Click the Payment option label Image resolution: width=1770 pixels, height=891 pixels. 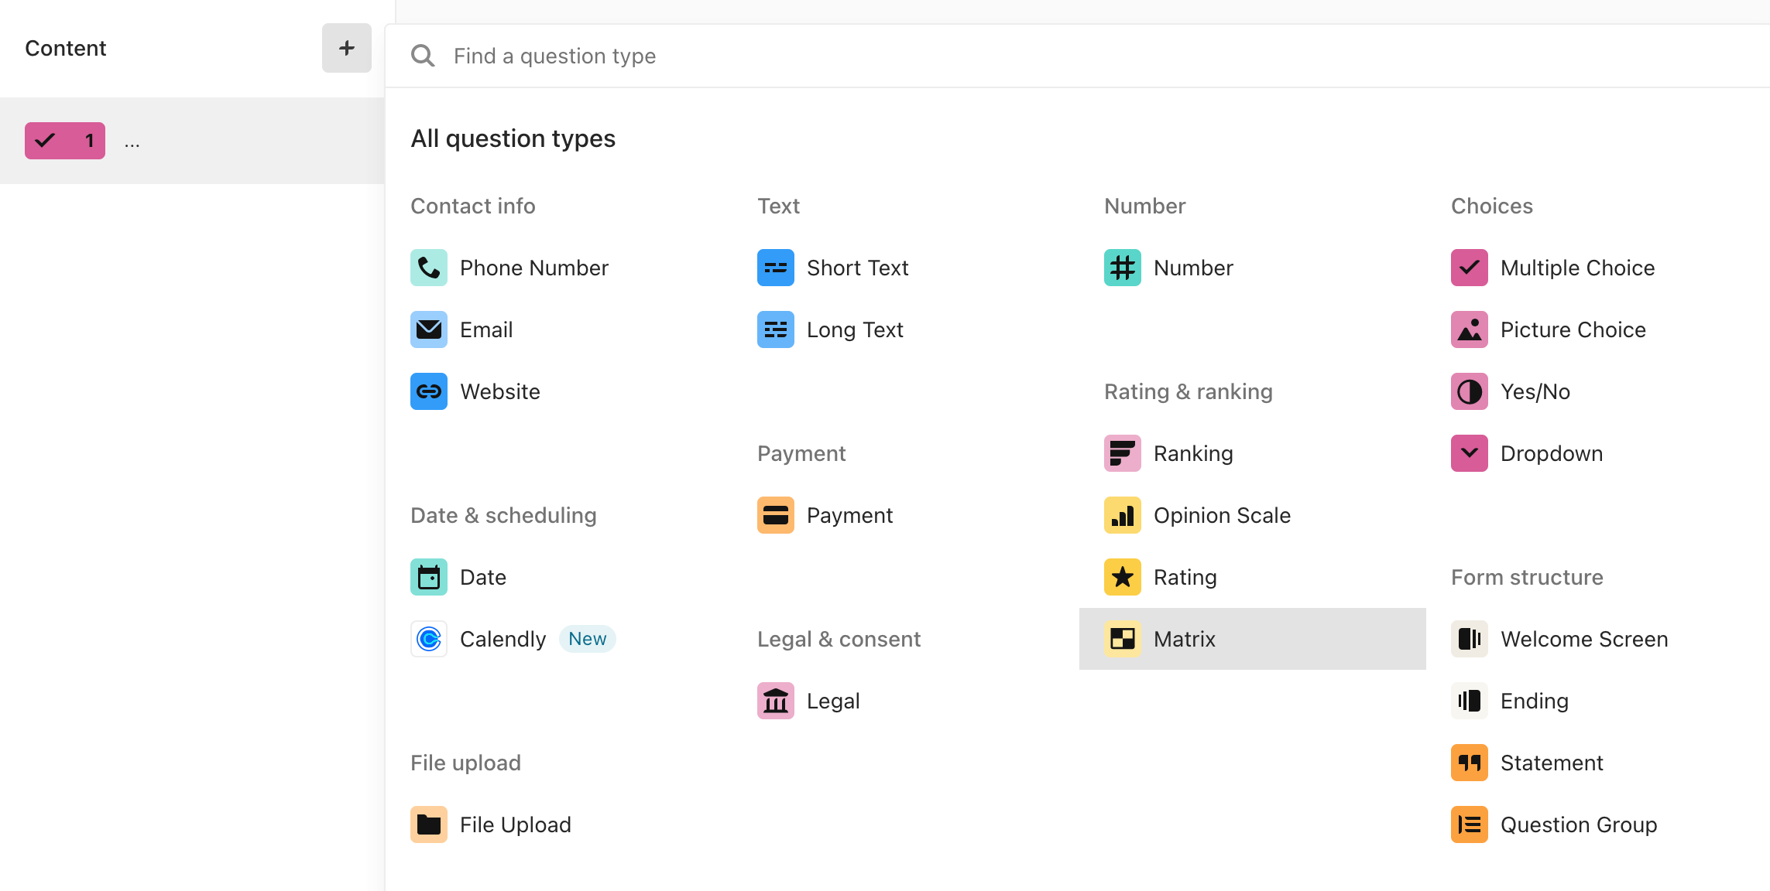(x=850, y=515)
